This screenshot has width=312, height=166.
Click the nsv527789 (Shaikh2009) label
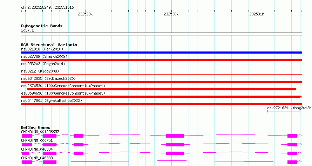click(x=44, y=56)
